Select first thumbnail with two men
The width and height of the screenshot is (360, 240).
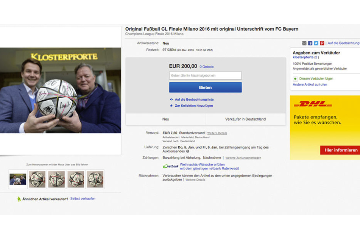[x=18, y=179]
